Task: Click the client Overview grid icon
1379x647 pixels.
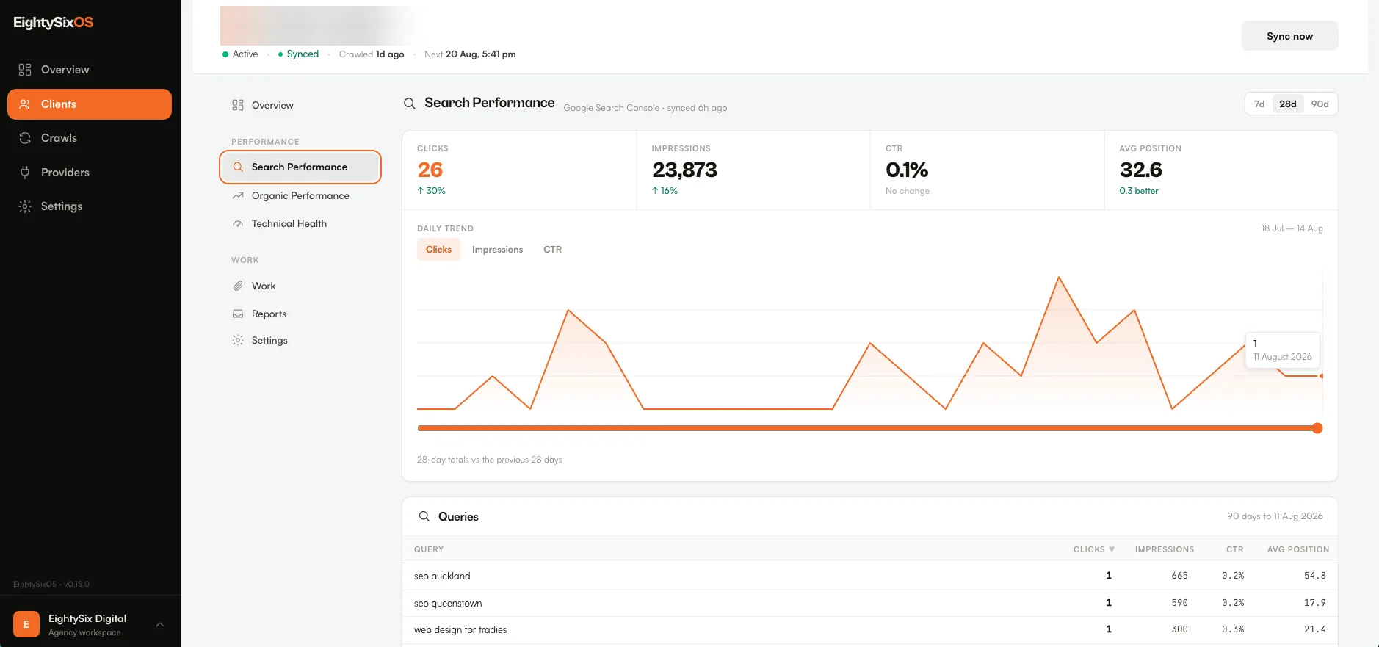Action: pos(238,105)
